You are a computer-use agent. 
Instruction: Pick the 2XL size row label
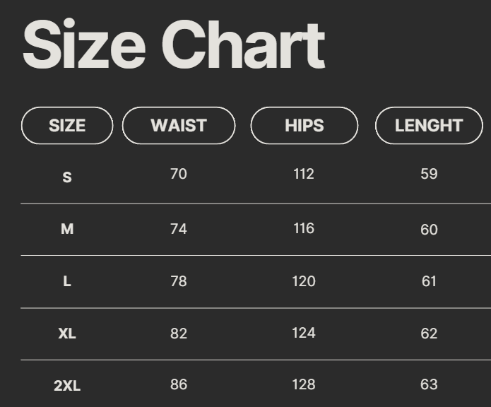(67, 386)
